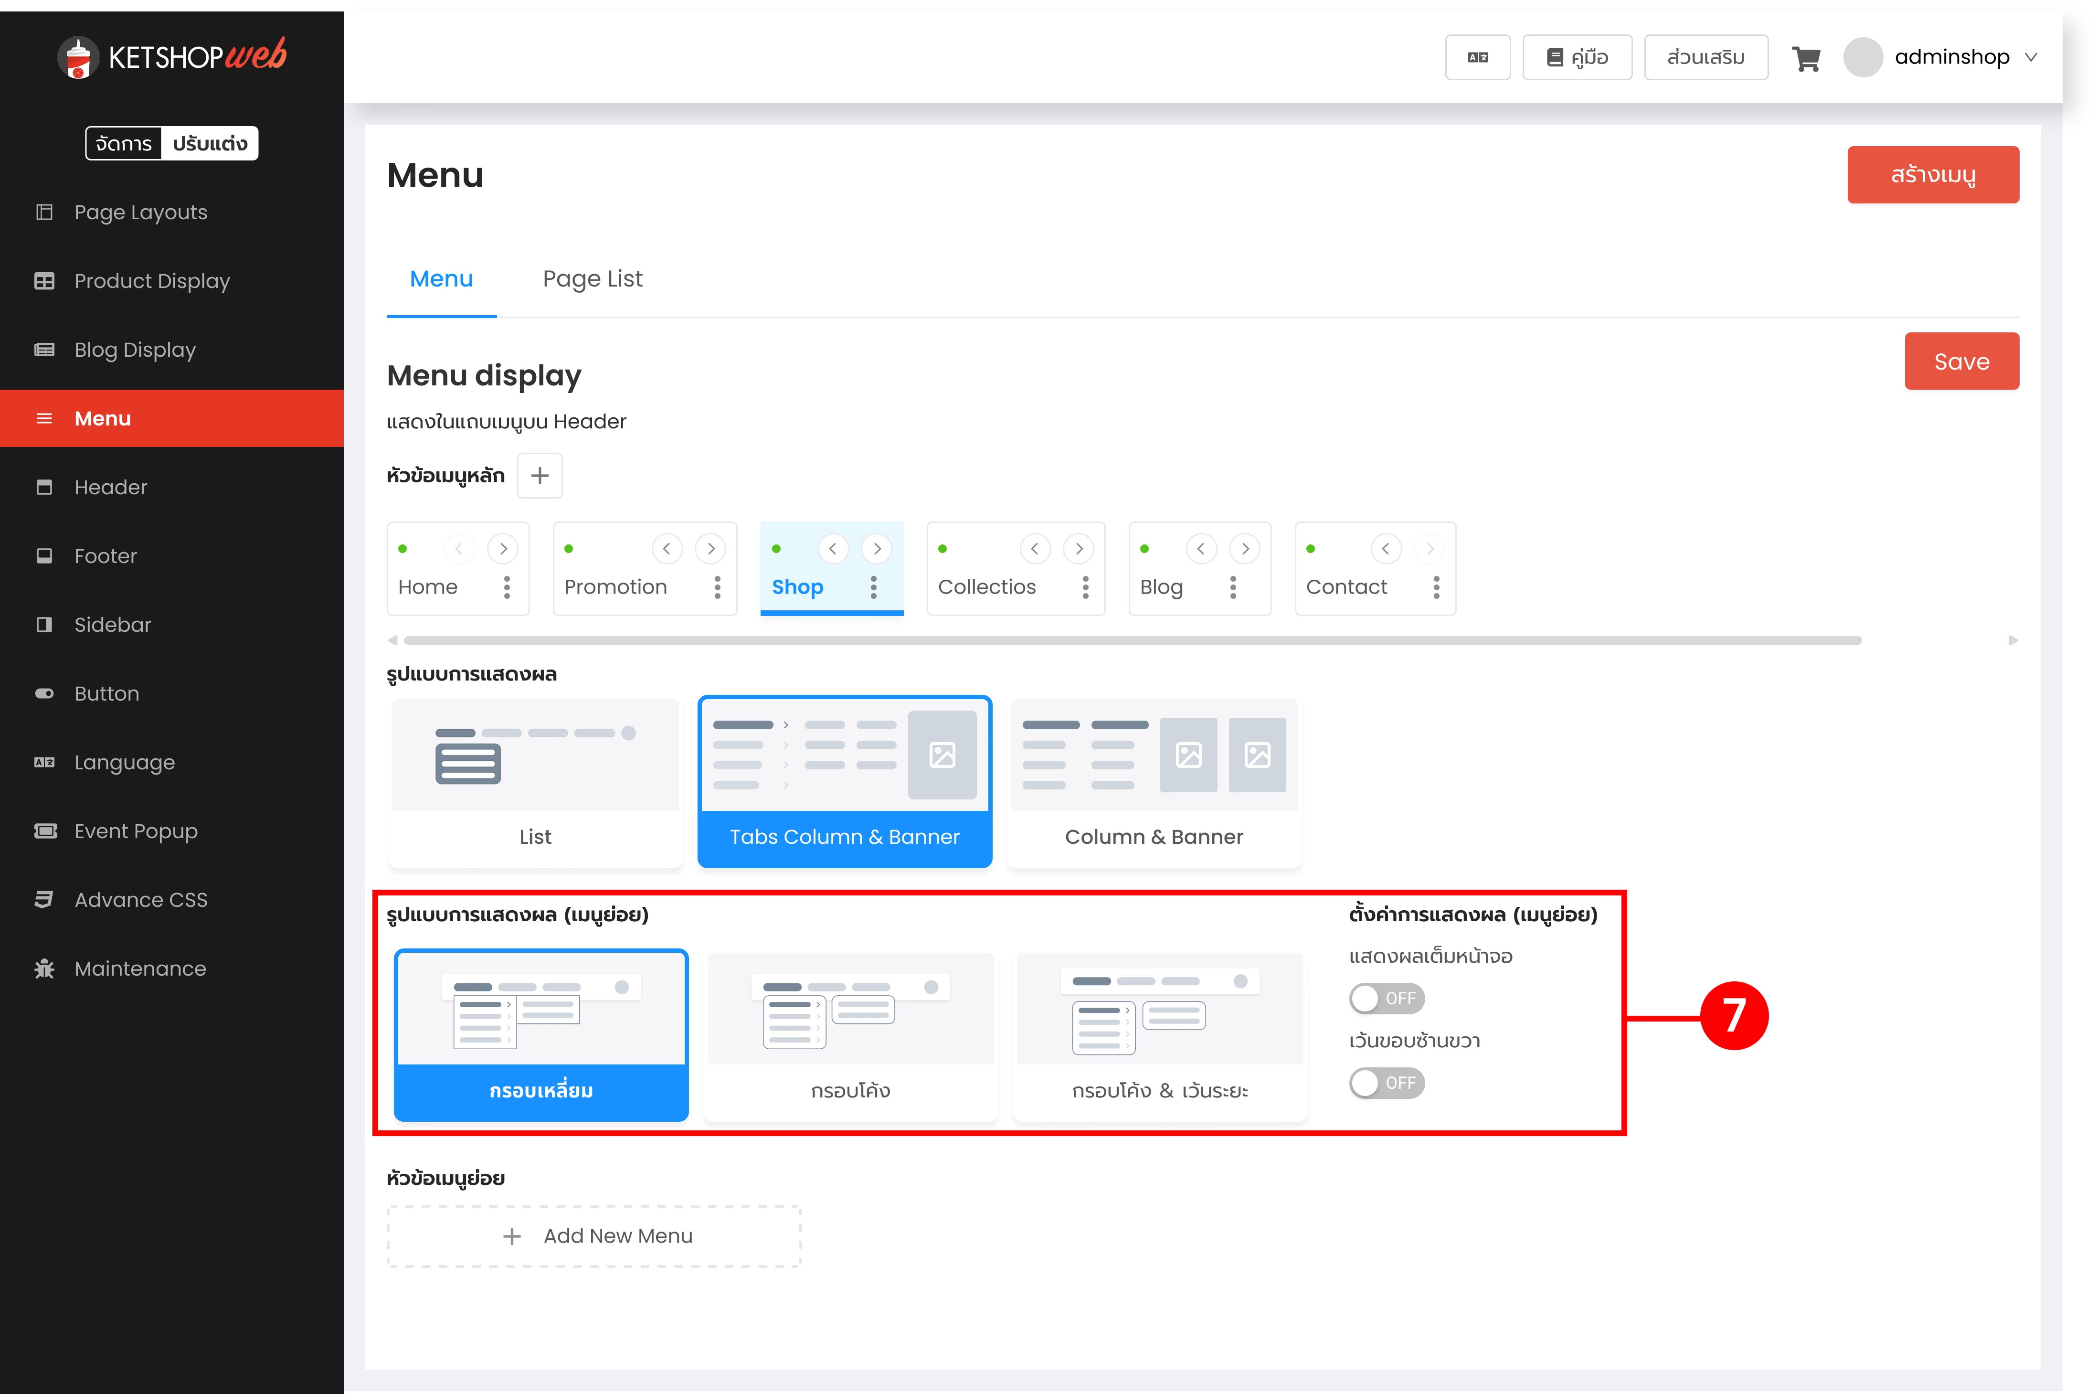Open three-dot options for Home menu
This screenshot has width=2097, height=1394.
click(507, 587)
